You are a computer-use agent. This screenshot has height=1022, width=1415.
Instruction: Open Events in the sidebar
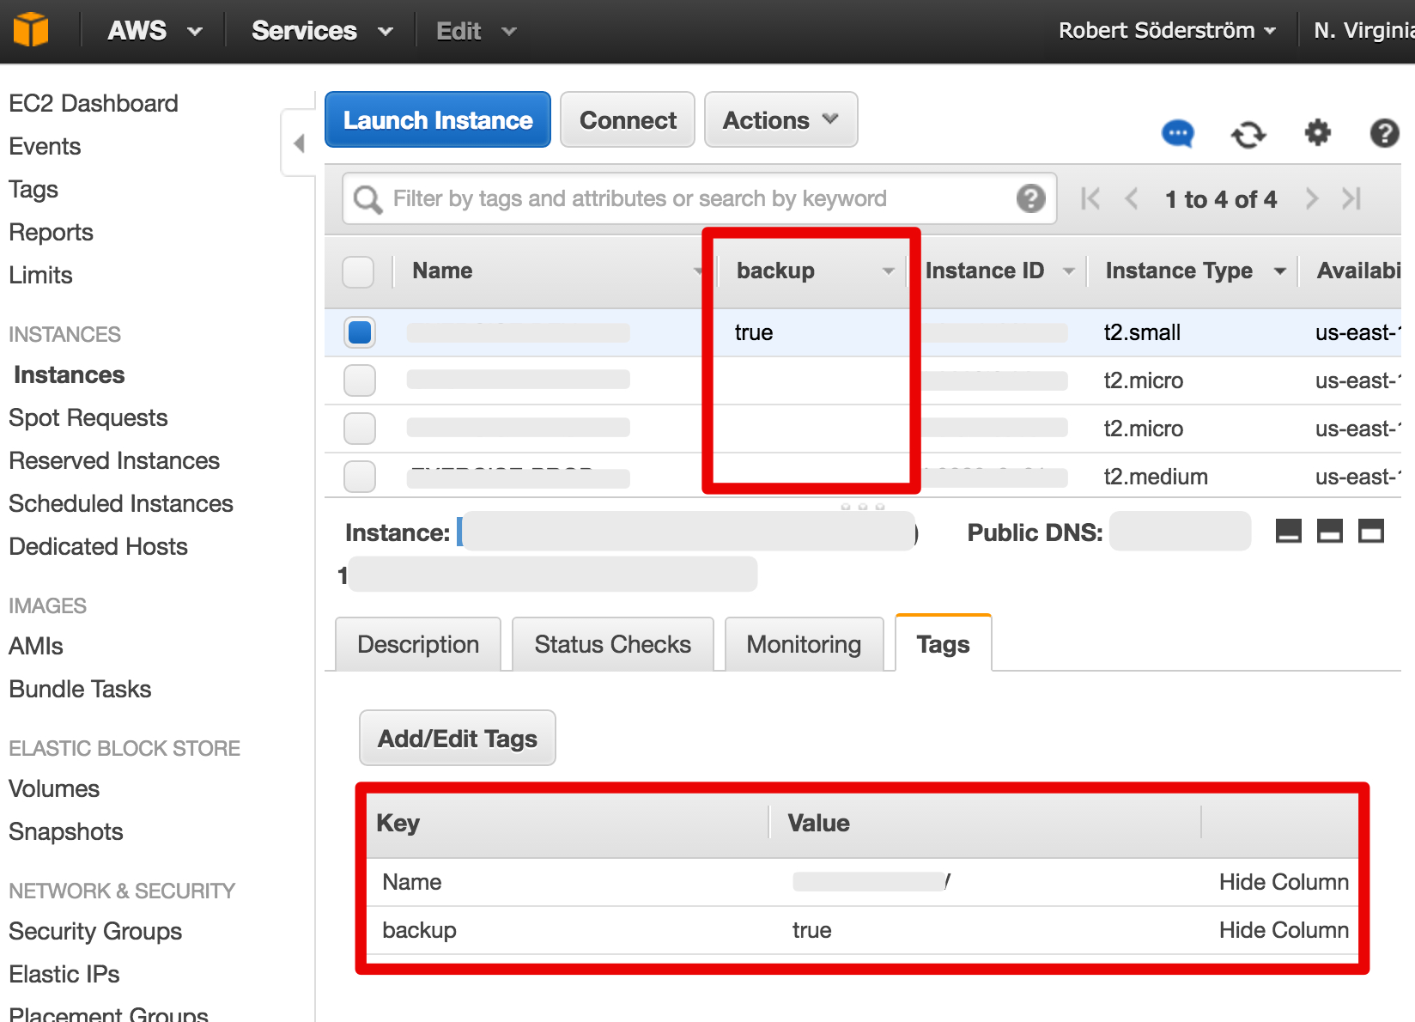45,146
